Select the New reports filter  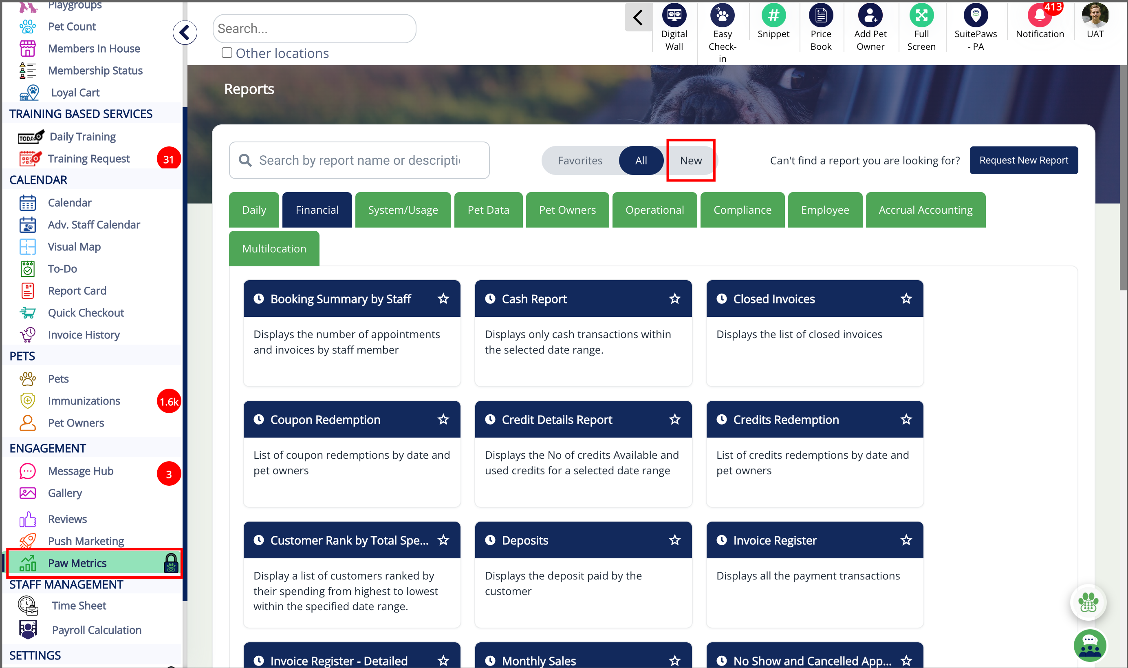690,161
